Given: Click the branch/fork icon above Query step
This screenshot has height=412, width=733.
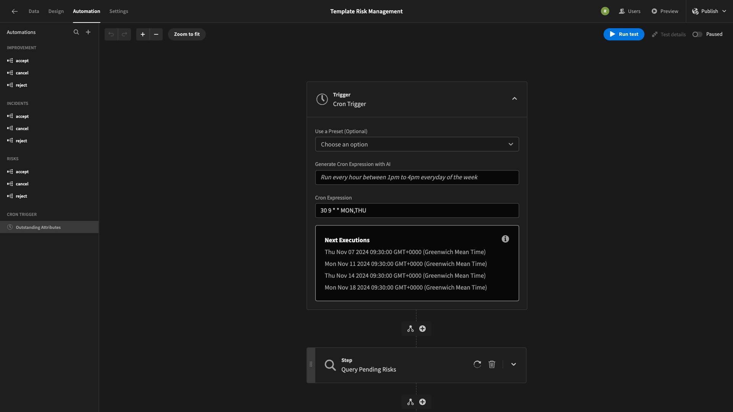Looking at the screenshot, I should (x=410, y=328).
